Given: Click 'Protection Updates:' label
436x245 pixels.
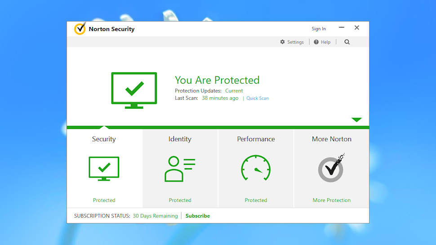Looking at the screenshot, I should [198, 91].
